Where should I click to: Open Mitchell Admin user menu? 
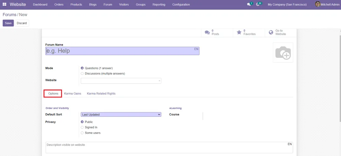327,4
